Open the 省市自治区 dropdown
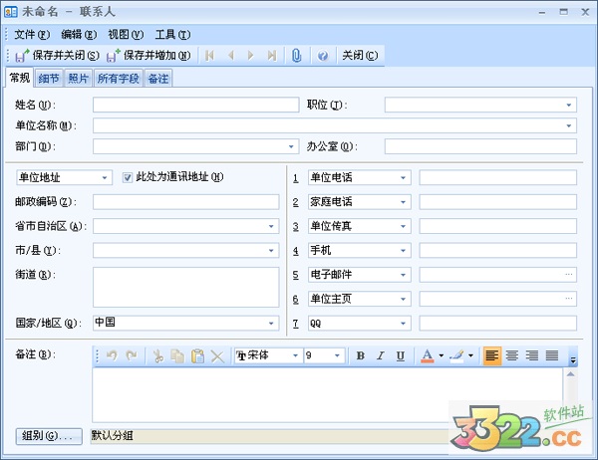The width and height of the screenshot is (598, 460). pyautogui.click(x=271, y=226)
